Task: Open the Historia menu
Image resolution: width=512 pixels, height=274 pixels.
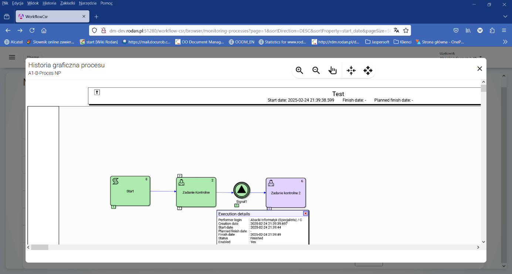Action: (49, 3)
